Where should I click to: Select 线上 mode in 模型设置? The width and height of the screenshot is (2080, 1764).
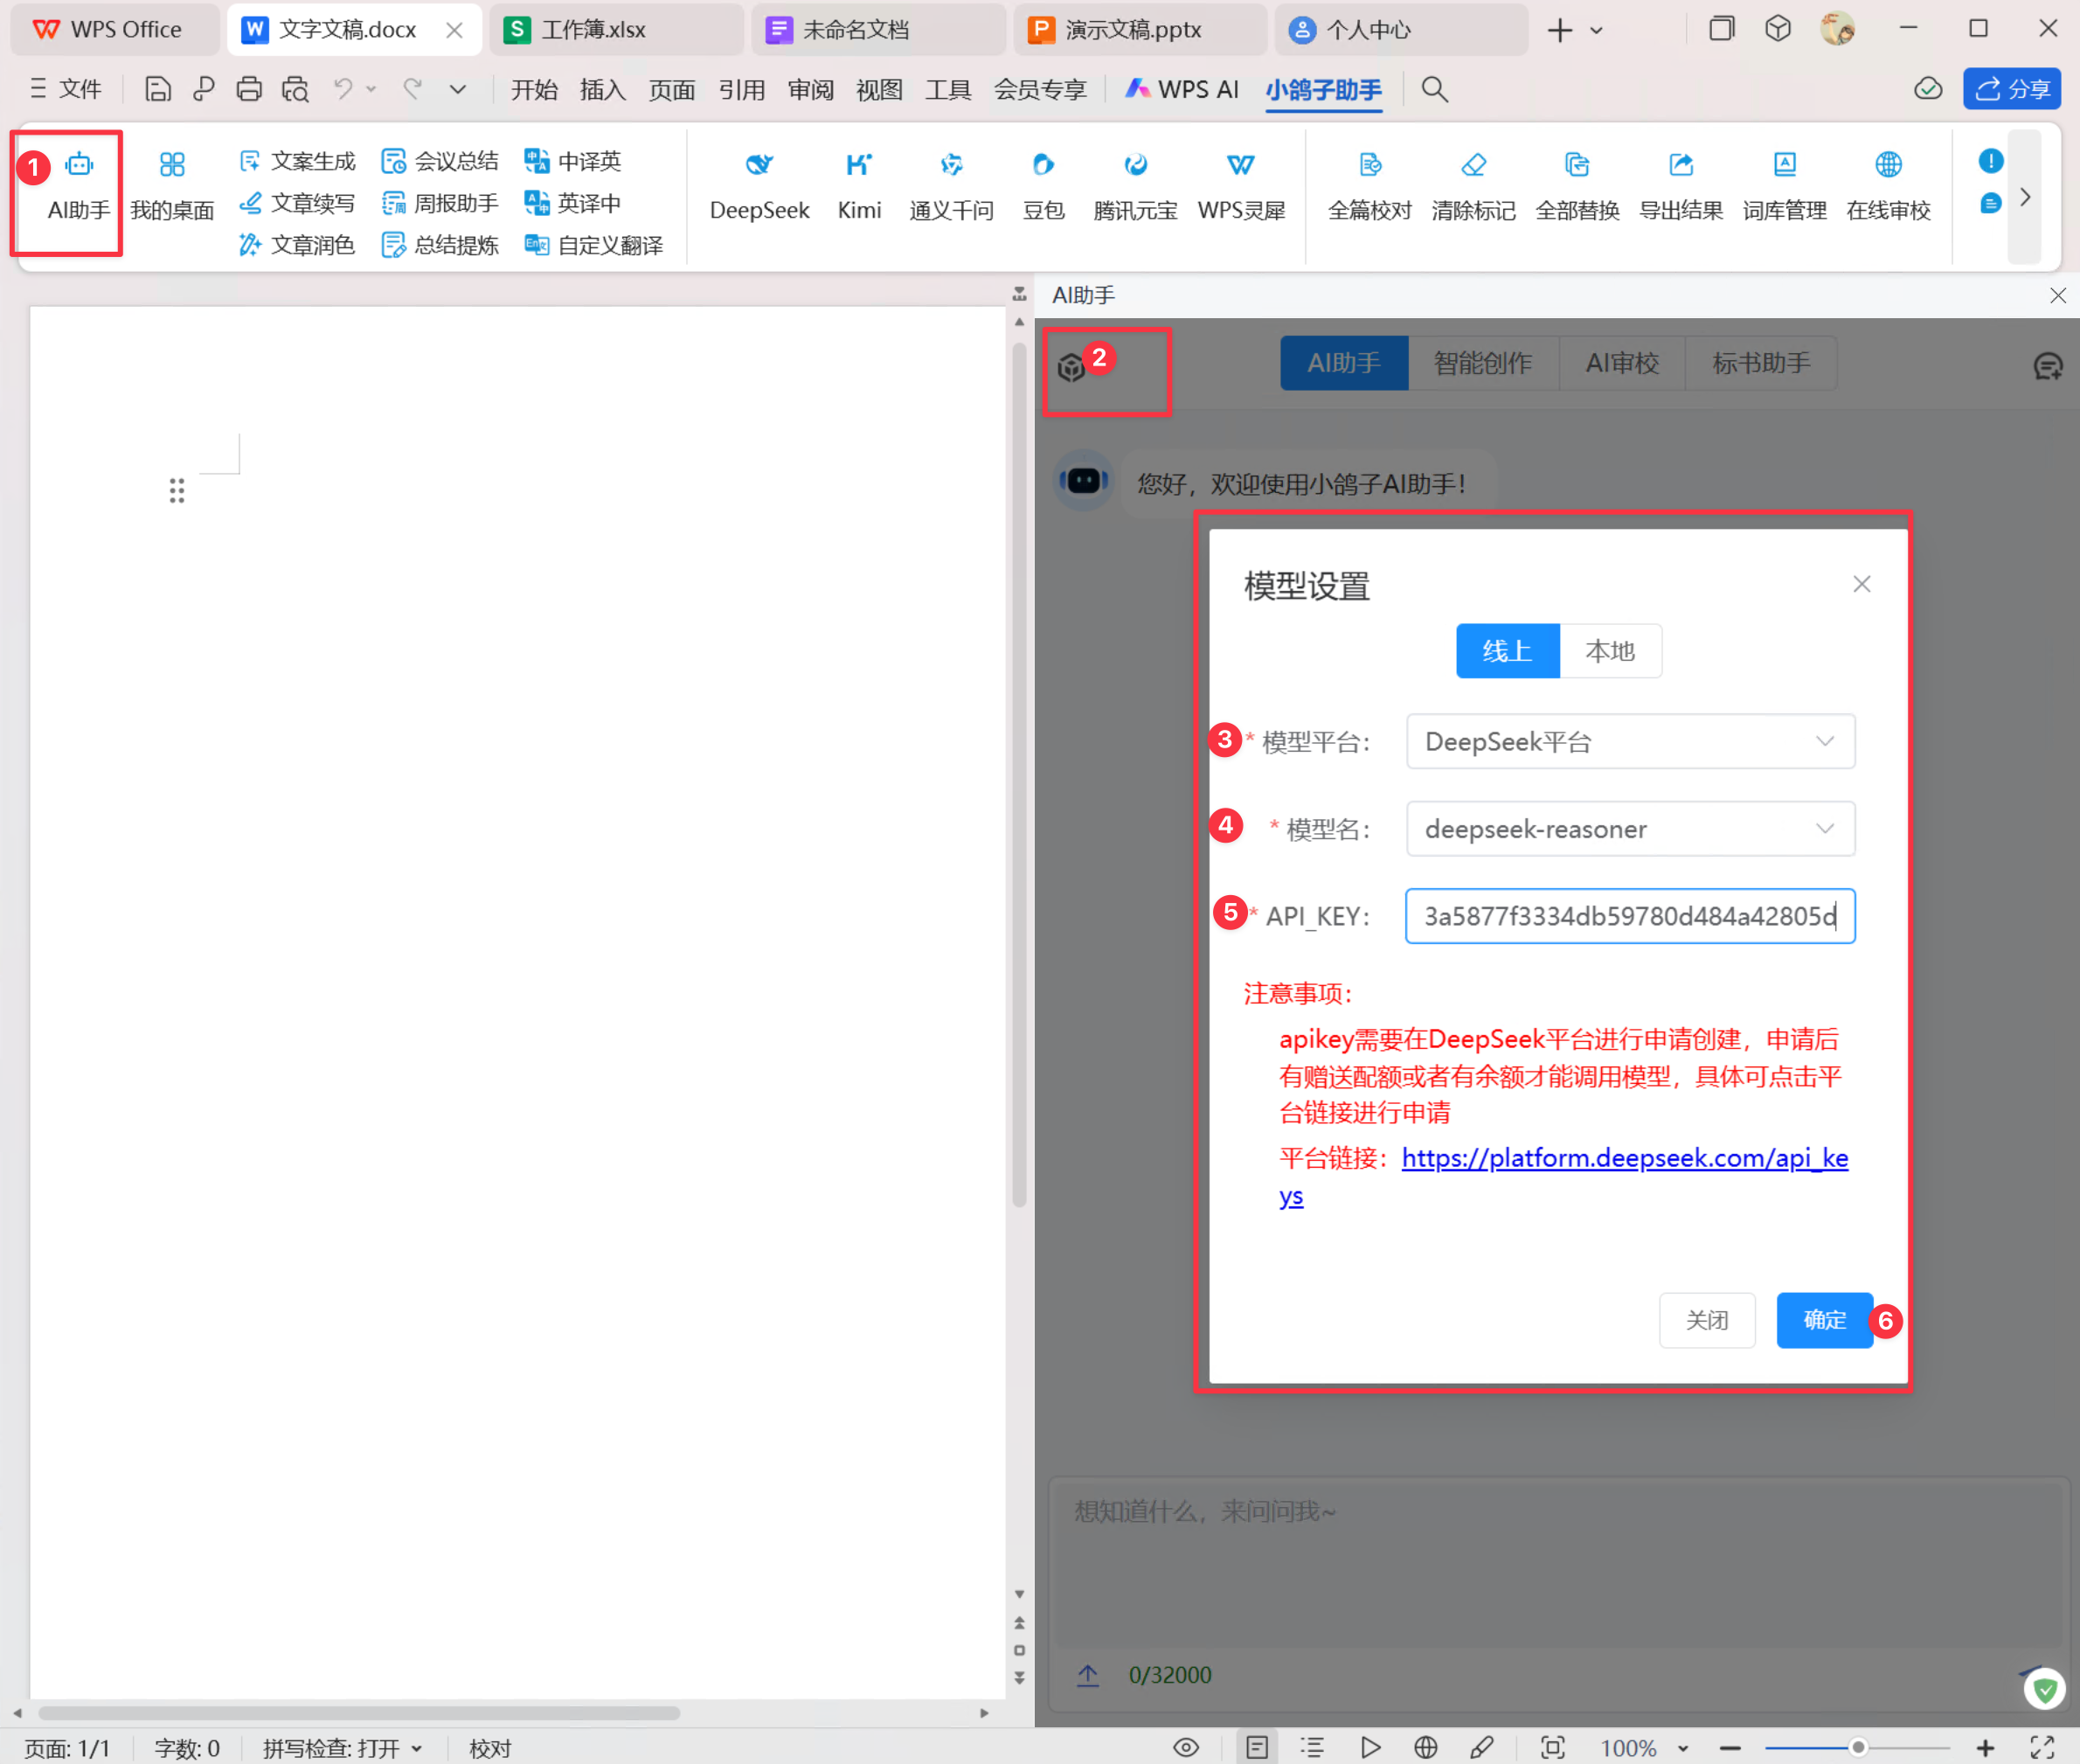click(1508, 651)
